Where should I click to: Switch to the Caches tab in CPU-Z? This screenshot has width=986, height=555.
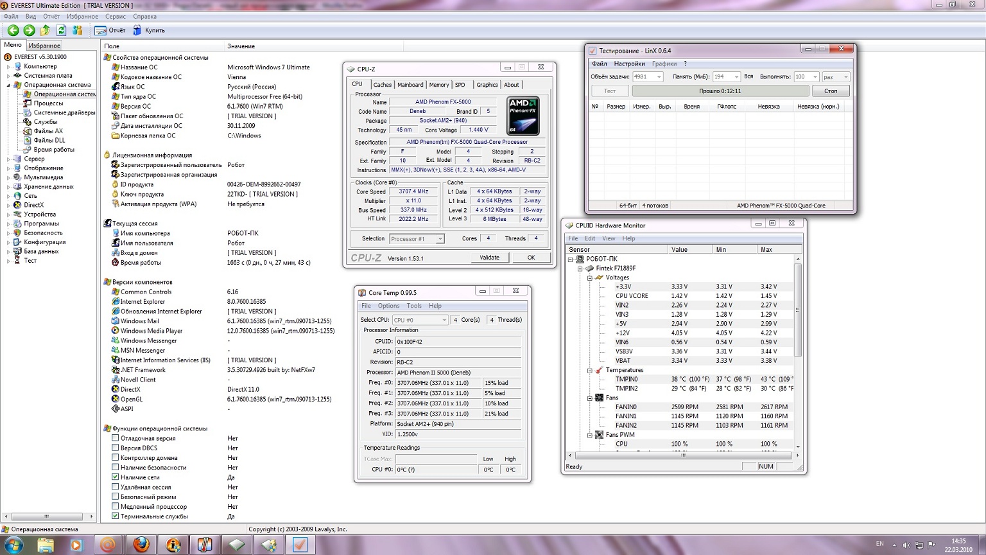(x=382, y=85)
